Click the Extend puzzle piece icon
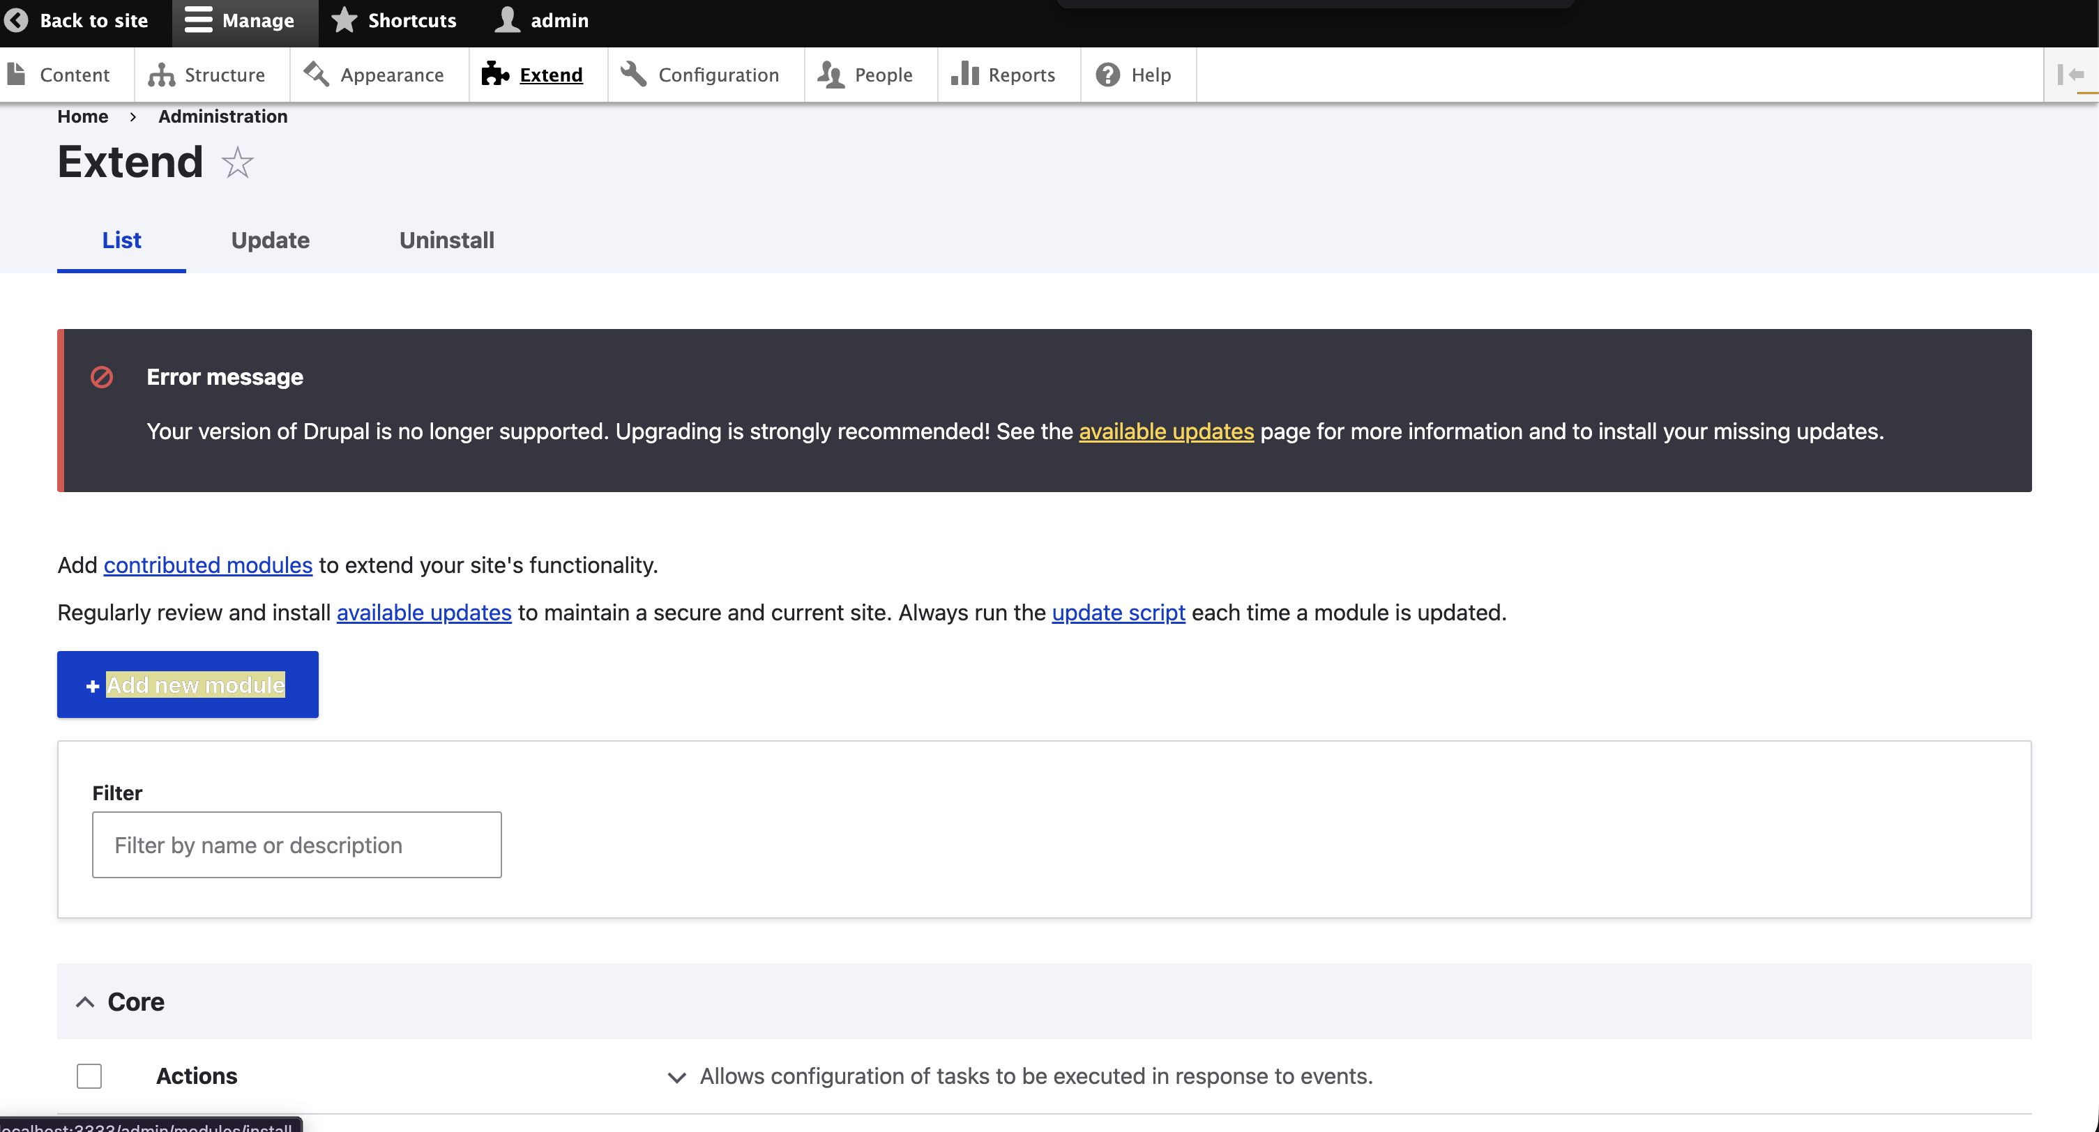The width and height of the screenshot is (2099, 1132). [x=494, y=74]
